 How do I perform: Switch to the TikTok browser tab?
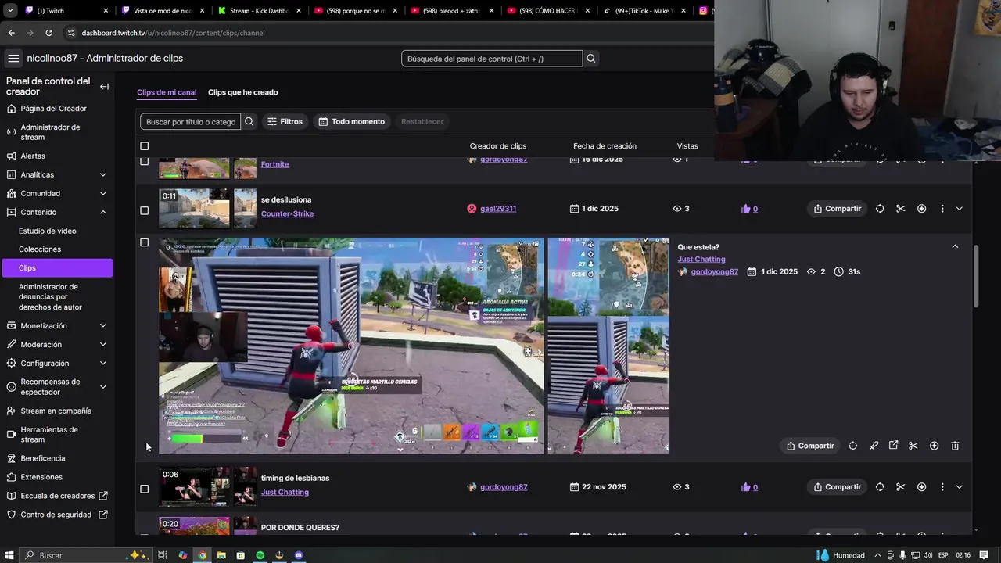tap(643, 11)
